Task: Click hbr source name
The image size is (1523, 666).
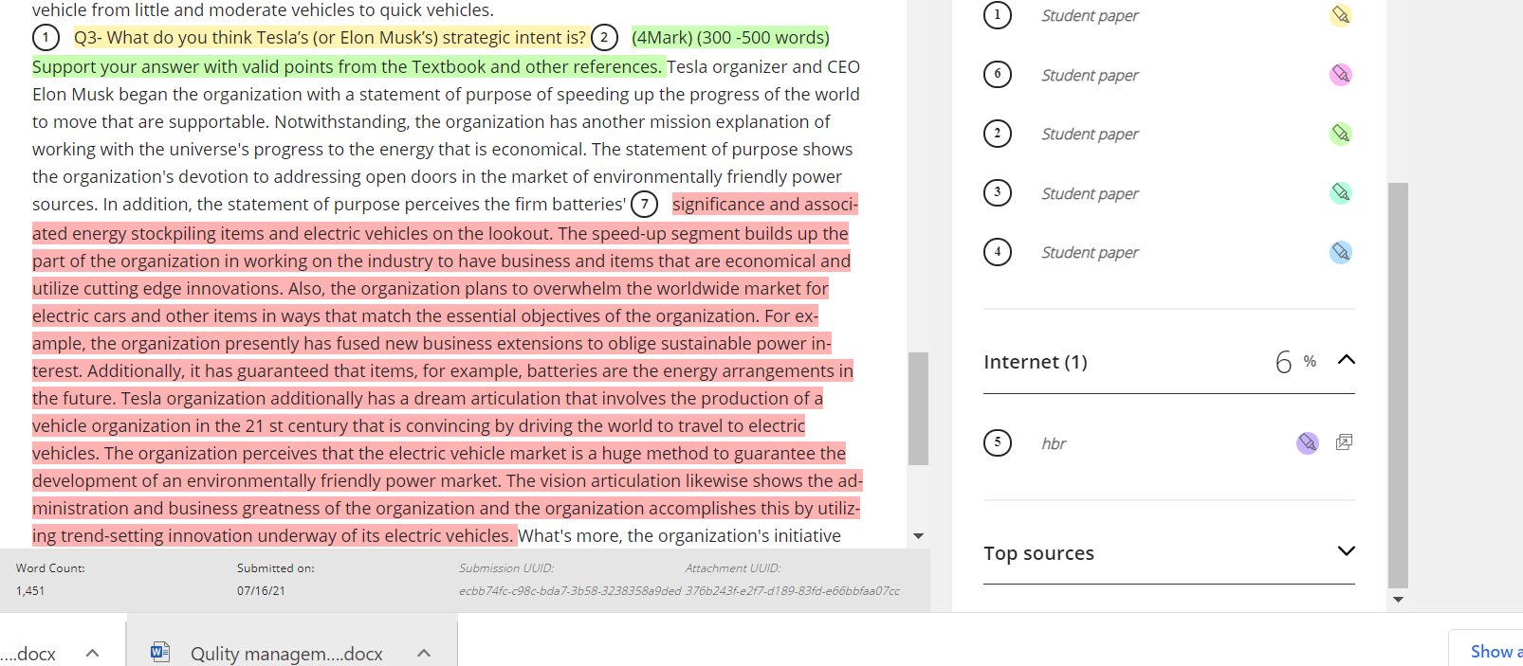Action: [1054, 443]
